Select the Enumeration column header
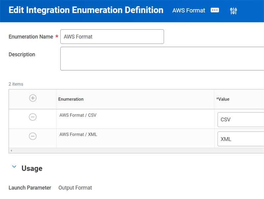Screen dimensions: 264x199 [71, 99]
